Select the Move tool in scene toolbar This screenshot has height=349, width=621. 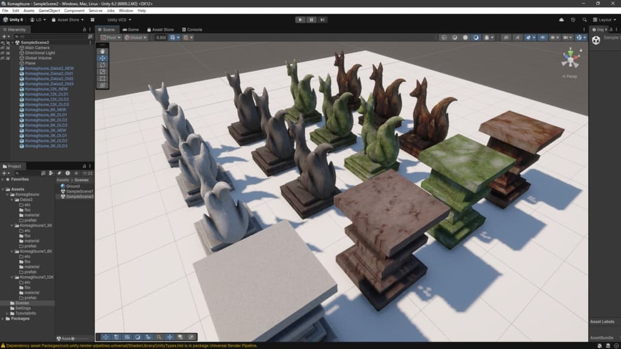(102, 58)
